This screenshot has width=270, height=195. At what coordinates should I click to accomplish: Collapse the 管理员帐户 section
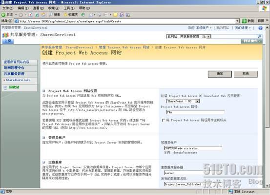pyautogui.click(x=44, y=138)
